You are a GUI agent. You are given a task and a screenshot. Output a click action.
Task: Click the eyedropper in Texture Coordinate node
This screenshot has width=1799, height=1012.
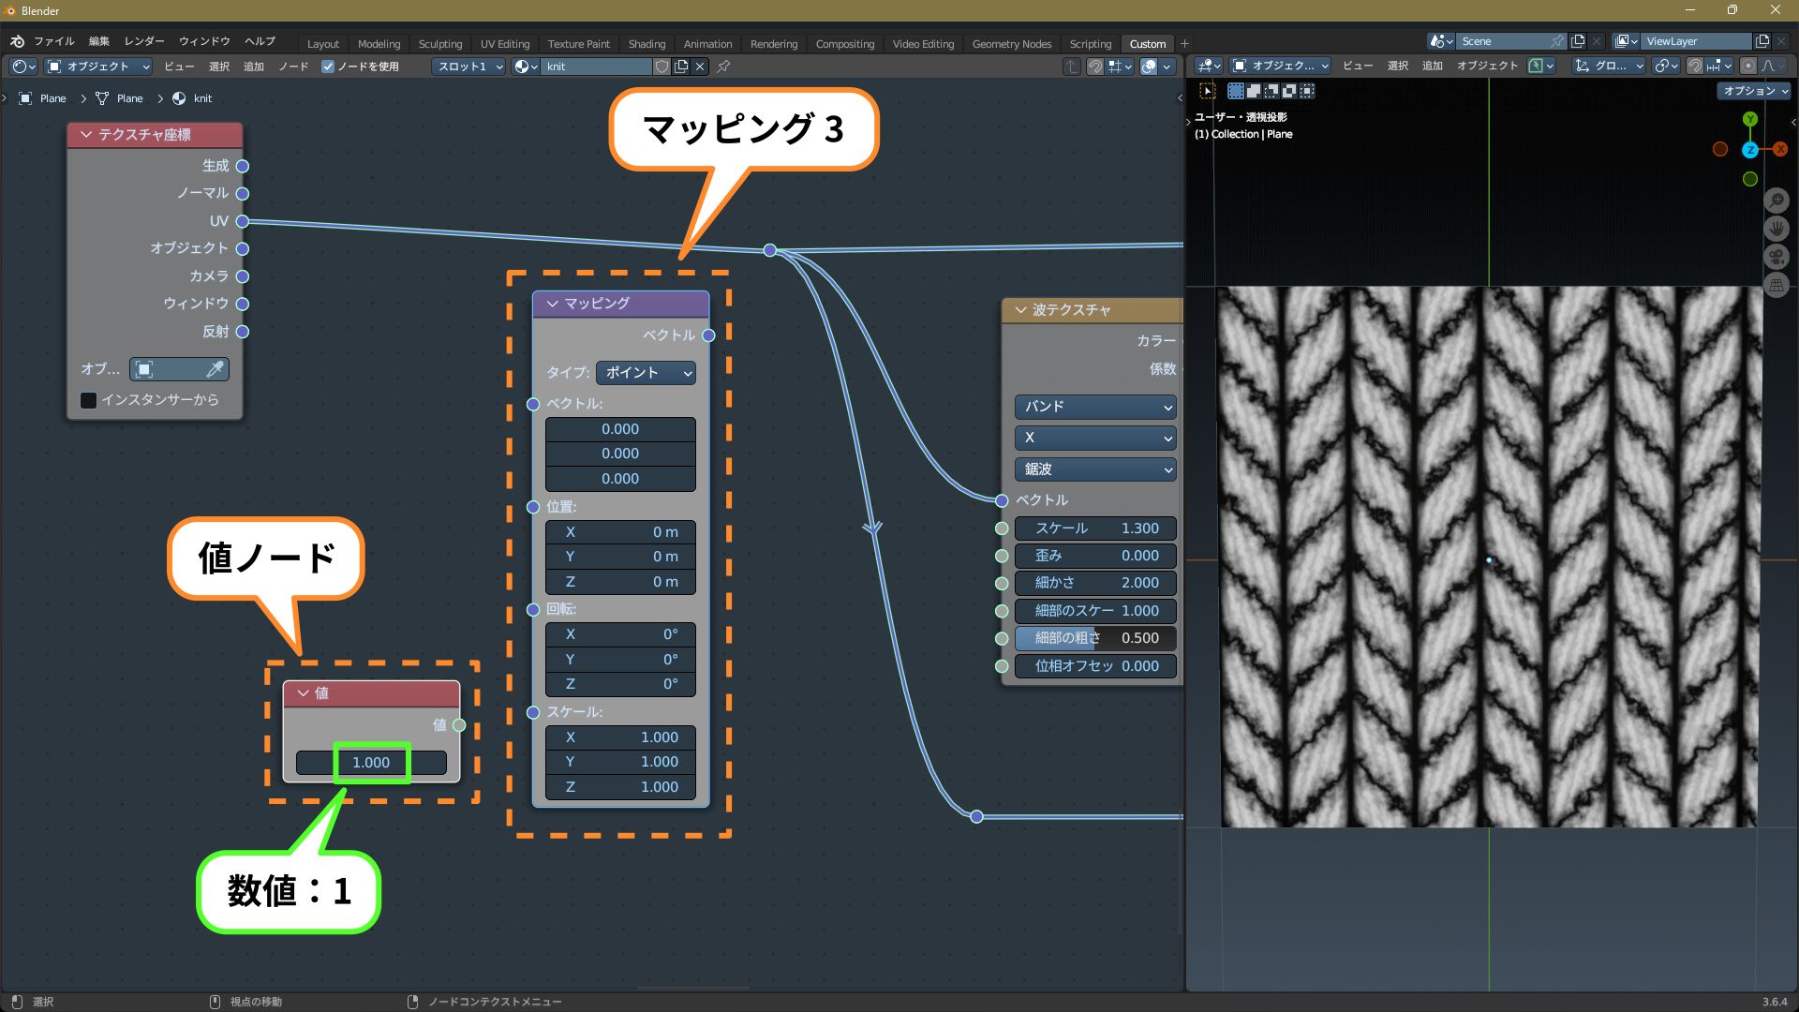tap(215, 369)
